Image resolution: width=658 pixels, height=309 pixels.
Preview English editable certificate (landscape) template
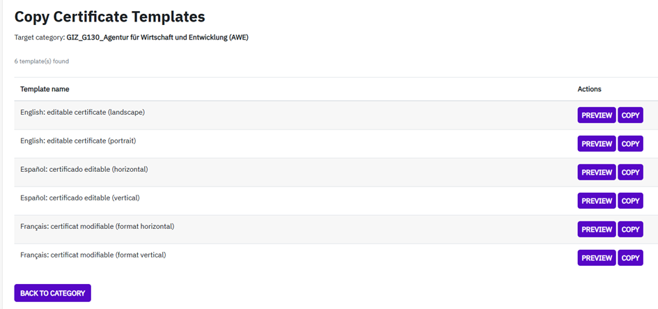[596, 116]
